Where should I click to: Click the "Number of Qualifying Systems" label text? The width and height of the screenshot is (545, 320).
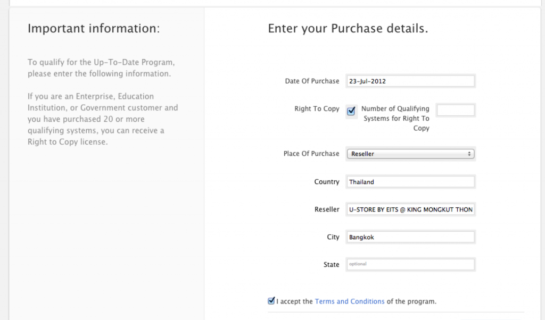[x=395, y=118]
